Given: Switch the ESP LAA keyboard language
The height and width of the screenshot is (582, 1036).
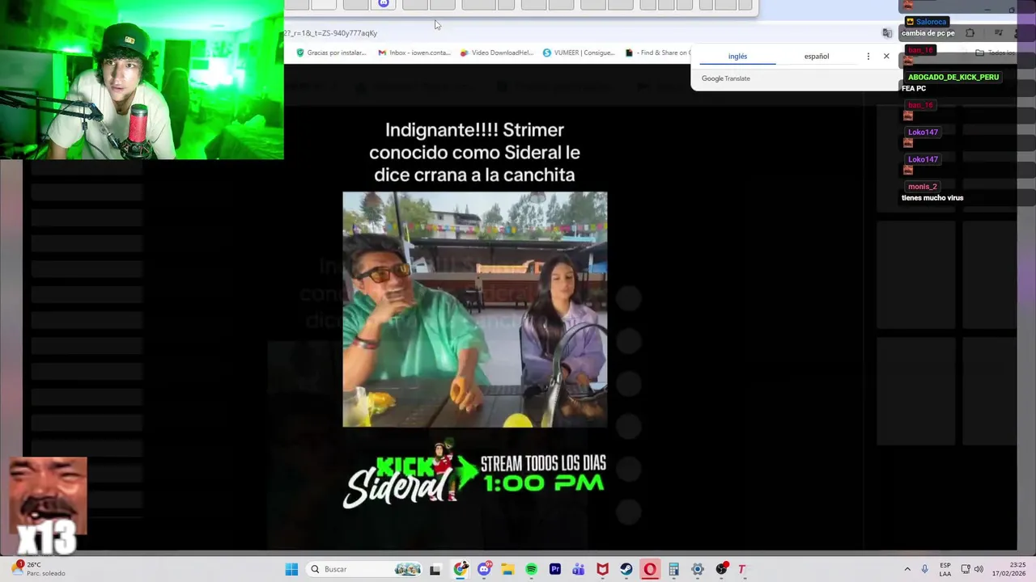Looking at the screenshot, I should tap(945, 569).
